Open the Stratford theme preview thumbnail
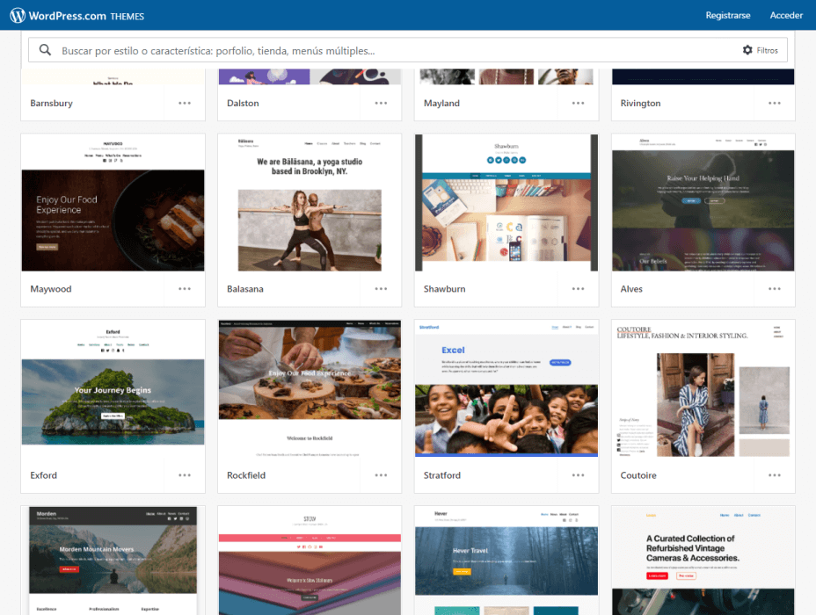The height and width of the screenshot is (615, 816). [x=506, y=388]
